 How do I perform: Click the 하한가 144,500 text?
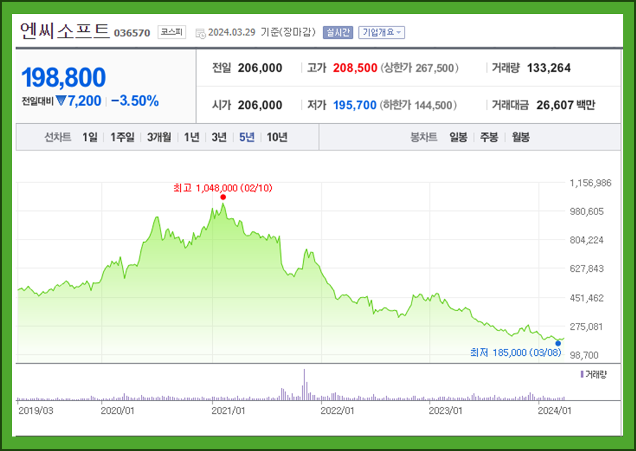(x=418, y=105)
